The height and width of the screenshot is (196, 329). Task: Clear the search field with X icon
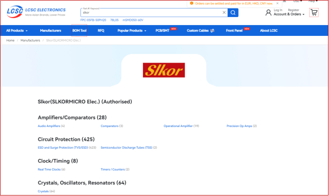[224, 13]
